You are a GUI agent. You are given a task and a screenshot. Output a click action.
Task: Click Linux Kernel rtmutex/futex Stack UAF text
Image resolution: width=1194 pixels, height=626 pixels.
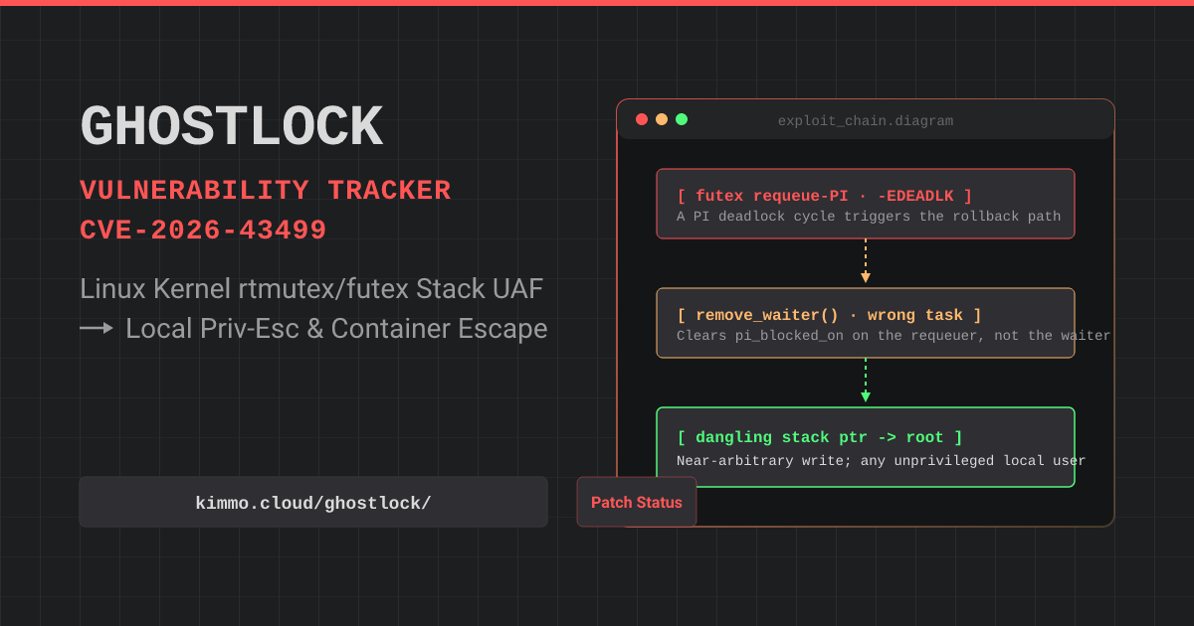[311, 290]
